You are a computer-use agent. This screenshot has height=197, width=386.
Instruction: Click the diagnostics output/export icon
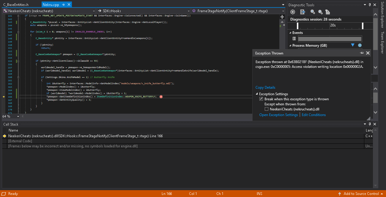(303, 12)
